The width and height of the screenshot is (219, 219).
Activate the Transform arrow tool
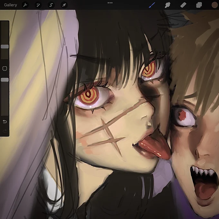click(64, 5)
